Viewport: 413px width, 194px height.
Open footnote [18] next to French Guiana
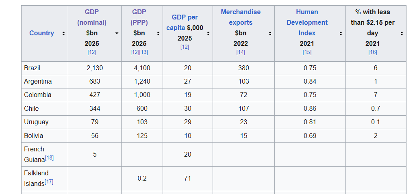point(49,157)
